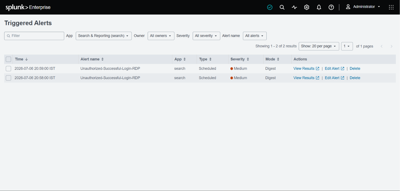Delete the 20:58:00 alert
400x191 pixels.
[355, 78]
